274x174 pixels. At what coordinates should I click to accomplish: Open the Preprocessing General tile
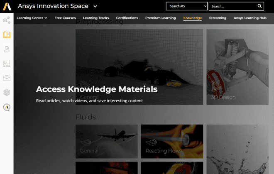[139, 67]
